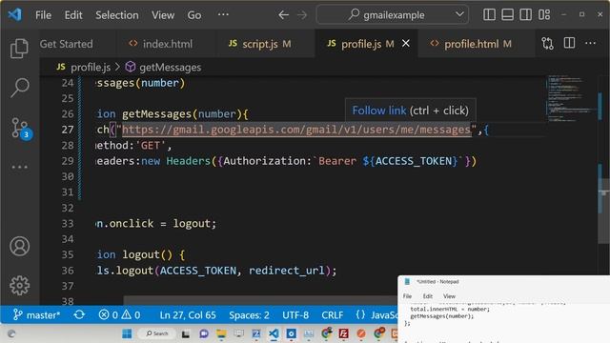
Task: Open the View menu
Action: tap(163, 15)
